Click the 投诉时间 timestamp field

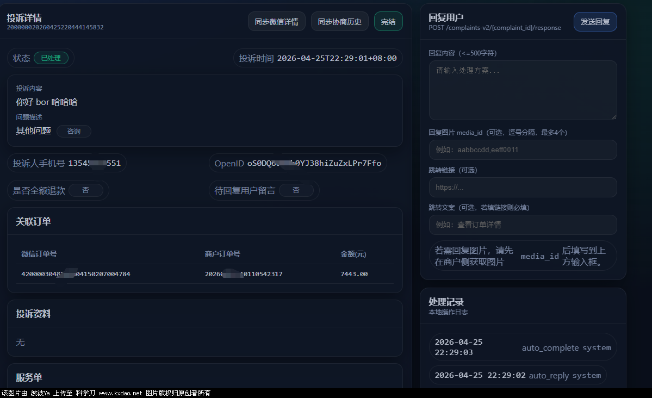click(336, 58)
